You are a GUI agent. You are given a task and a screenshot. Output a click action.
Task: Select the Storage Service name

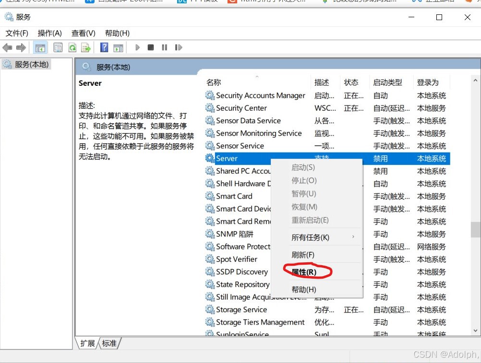(x=241, y=309)
